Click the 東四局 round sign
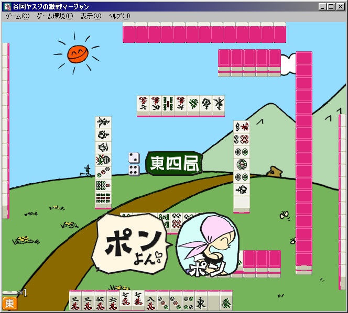348x313 pixels. pos(173,164)
